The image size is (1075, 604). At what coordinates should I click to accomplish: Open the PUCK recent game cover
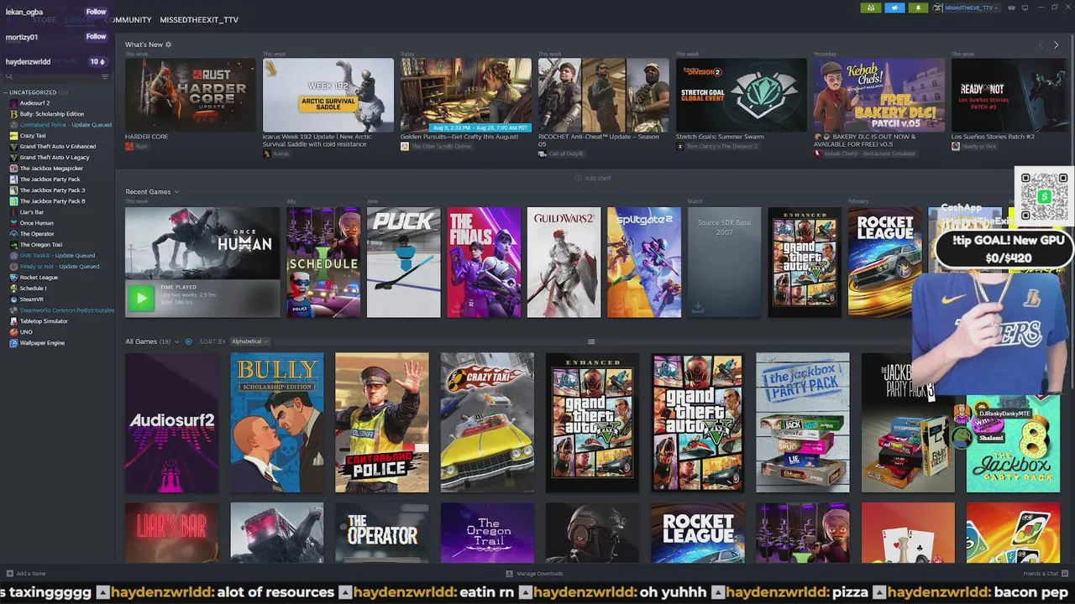pyautogui.click(x=404, y=263)
